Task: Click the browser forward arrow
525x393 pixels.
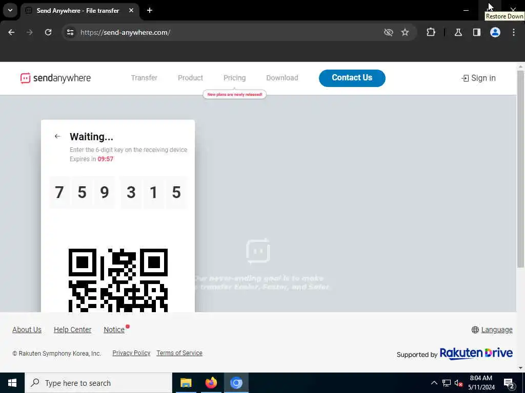Action: coord(30,32)
